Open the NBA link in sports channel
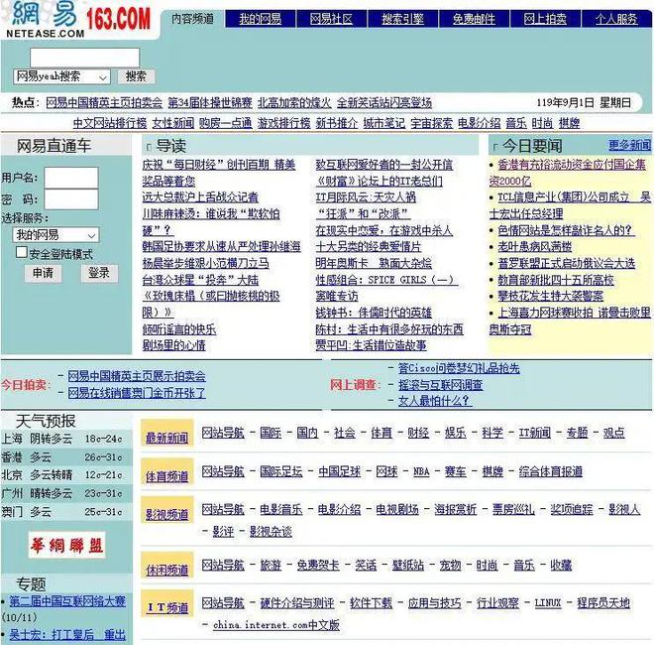Screen dimensions: 654x645 [421, 471]
